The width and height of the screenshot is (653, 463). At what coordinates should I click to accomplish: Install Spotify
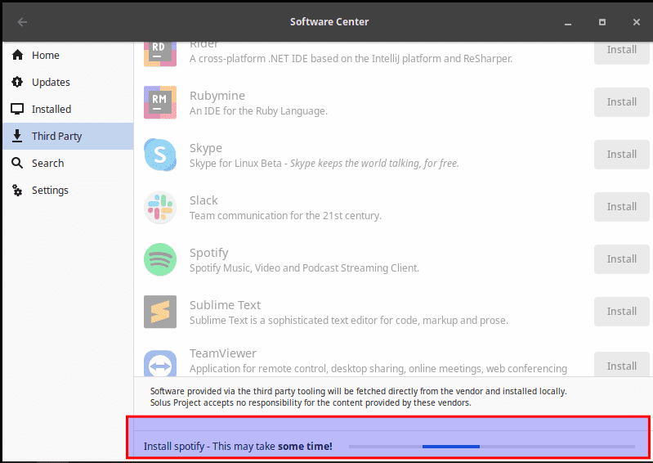[x=622, y=259]
